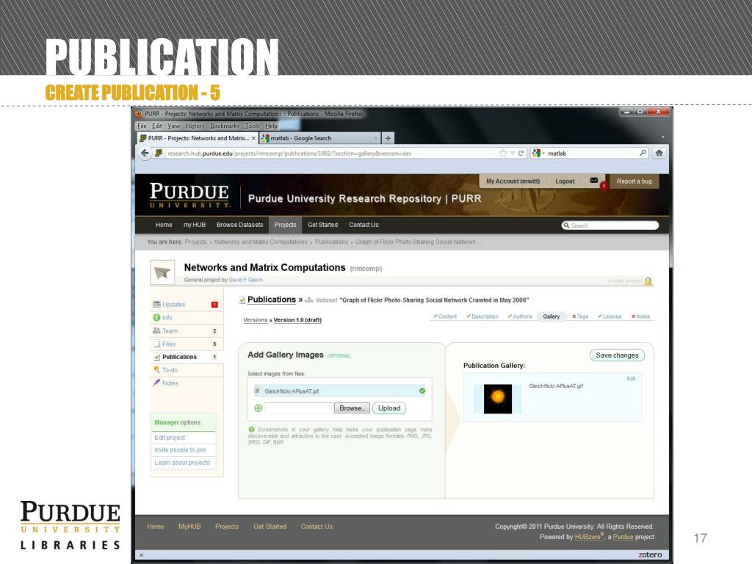Go to Notes publication step

coord(640,317)
